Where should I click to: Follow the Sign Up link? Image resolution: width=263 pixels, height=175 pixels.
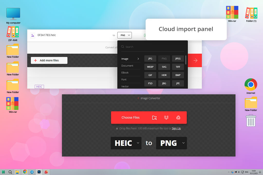click(x=176, y=128)
